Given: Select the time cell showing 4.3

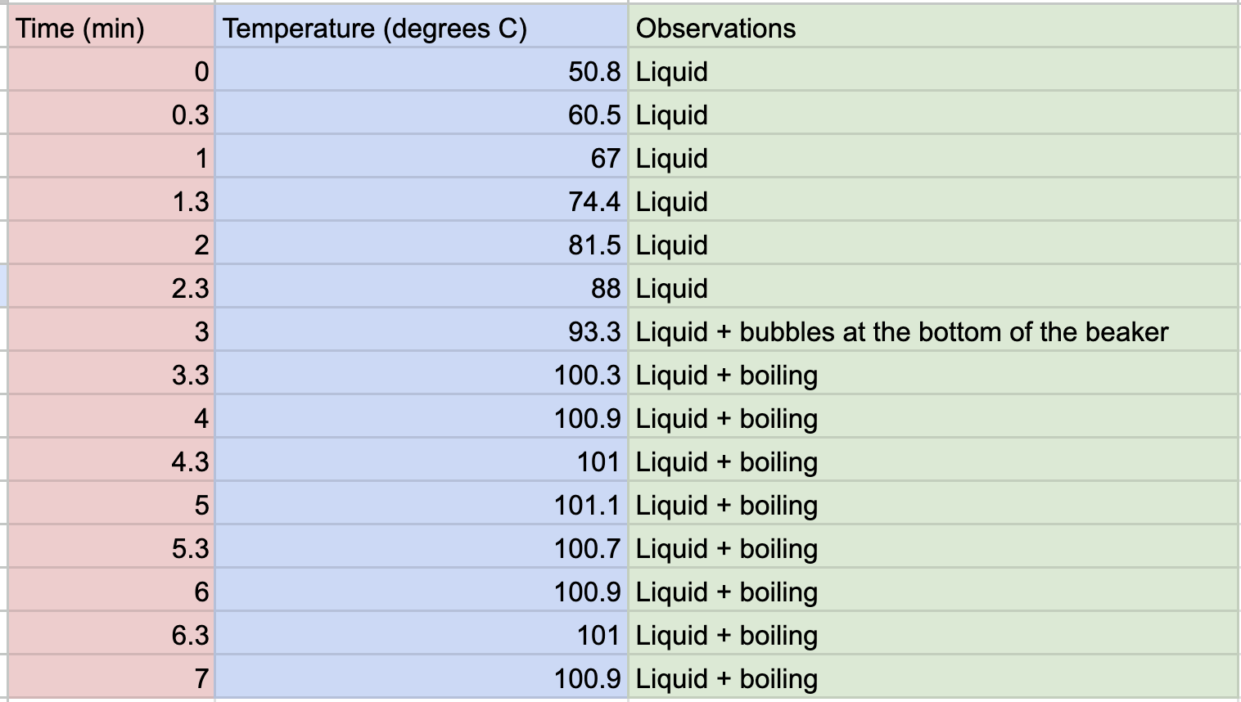Looking at the screenshot, I should coord(111,462).
